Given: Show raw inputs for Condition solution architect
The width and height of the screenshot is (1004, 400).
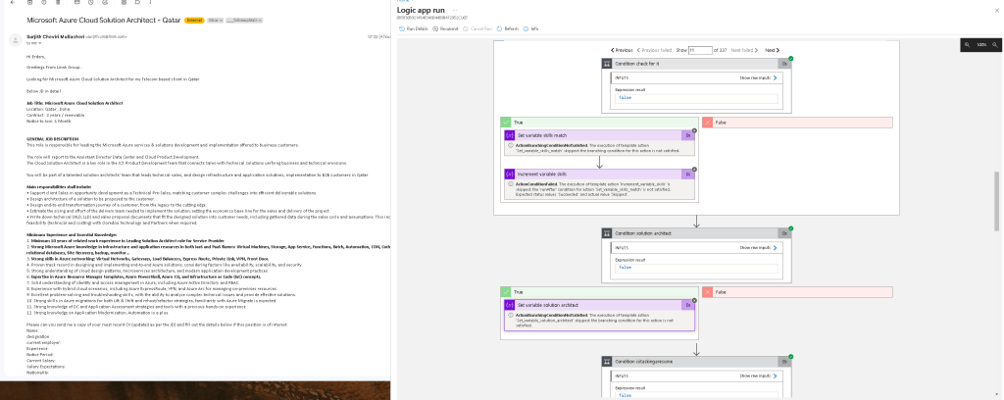Looking at the screenshot, I should tap(758, 247).
